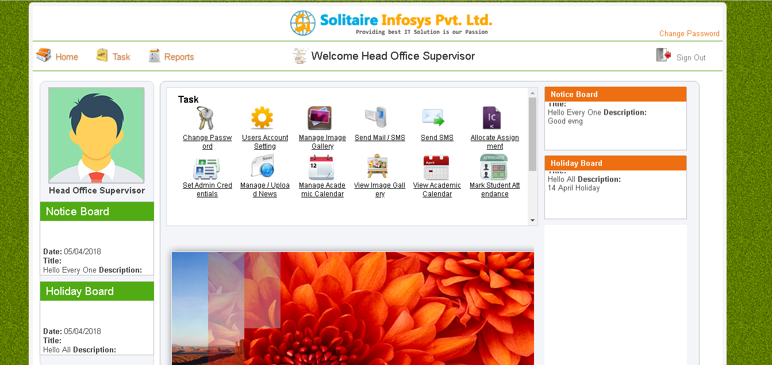Click the green Notice Board header
This screenshot has width=772, height=365.
point(97,211)
